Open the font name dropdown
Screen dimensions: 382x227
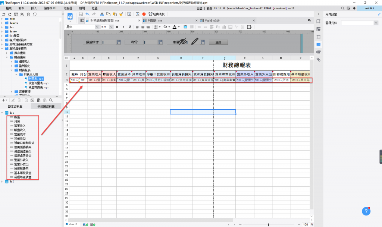pos(97,27)
